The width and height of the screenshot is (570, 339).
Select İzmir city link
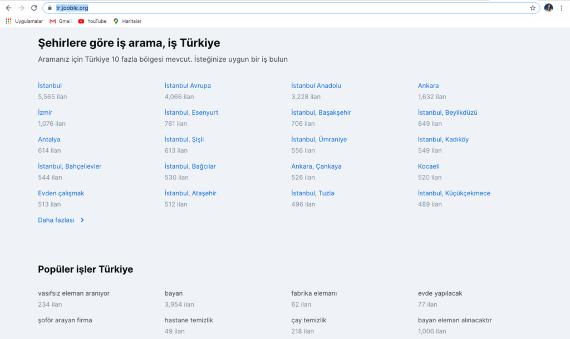tap(45, 112)
